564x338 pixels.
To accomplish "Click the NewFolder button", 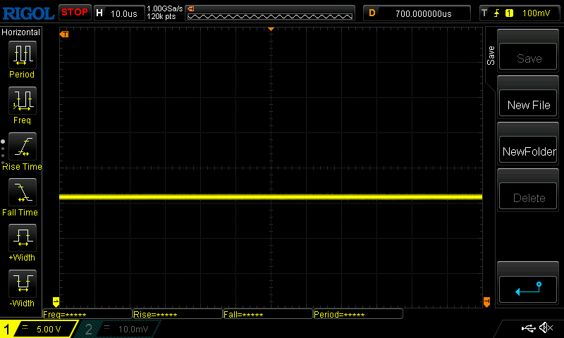I will 528,149.
